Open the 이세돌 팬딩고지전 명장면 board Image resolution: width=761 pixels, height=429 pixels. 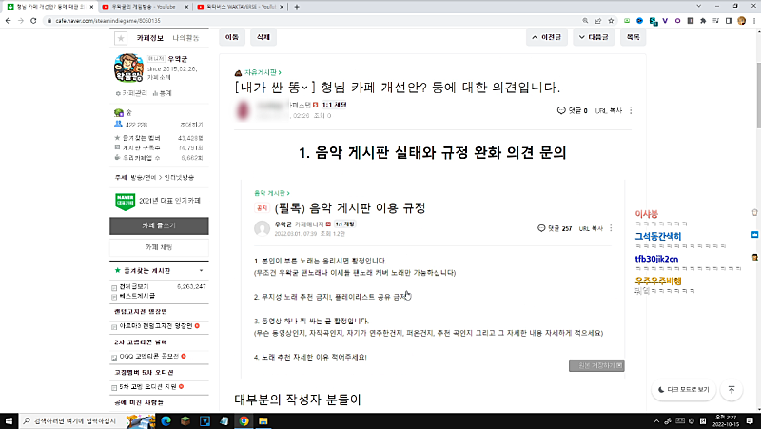coord(156,326)
